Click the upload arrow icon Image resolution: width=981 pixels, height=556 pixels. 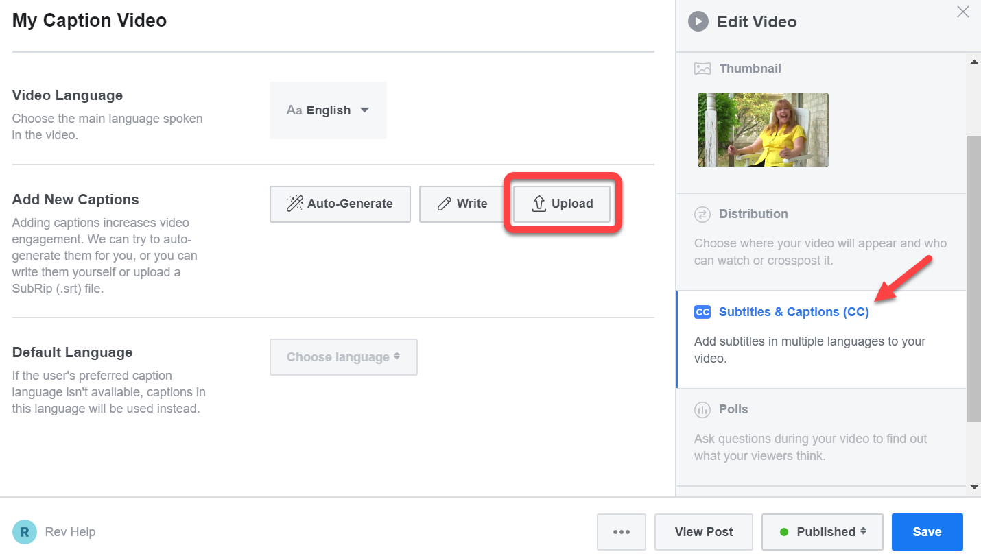click(539, 204)
